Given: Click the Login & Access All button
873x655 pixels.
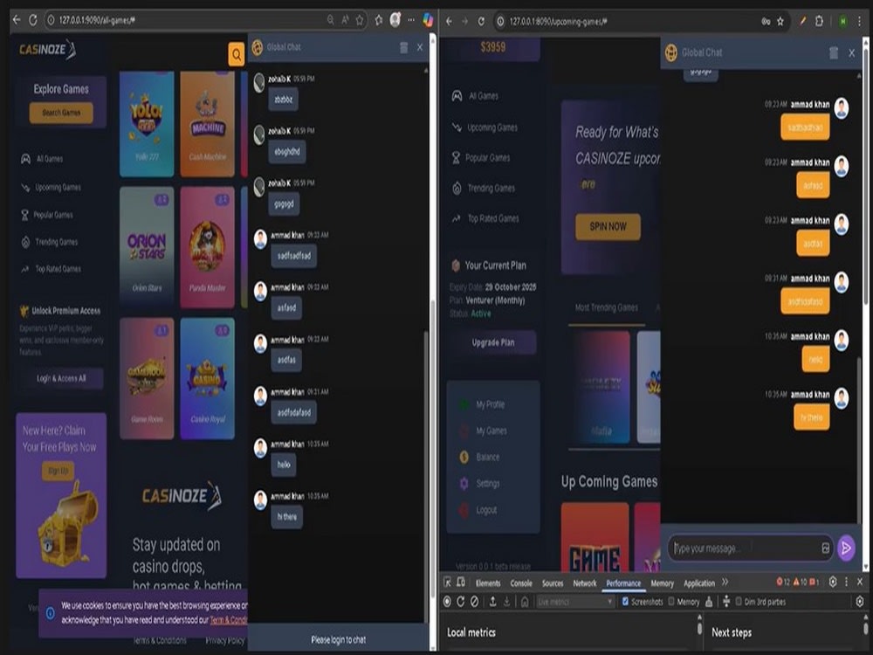Looking at the screenshot, I should coord(61,378).
